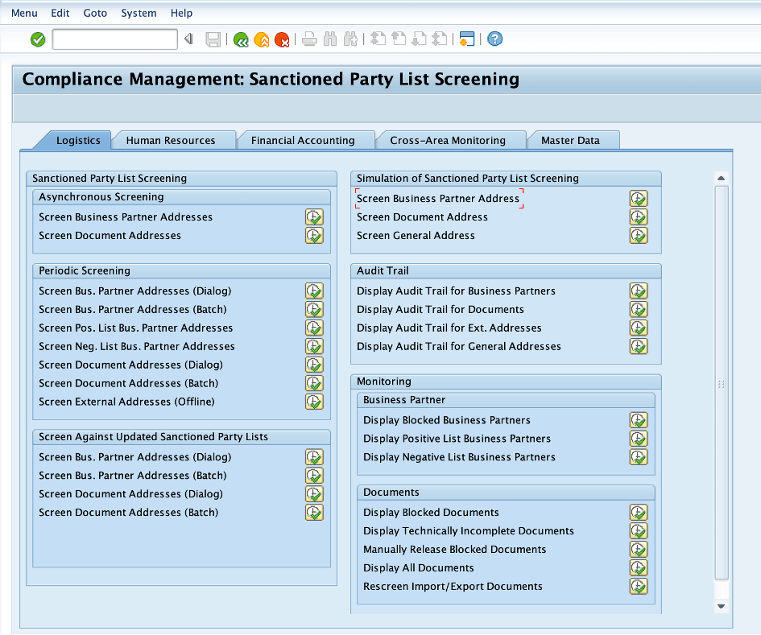Select 'Display Blocked Business Partners' text

(447, 420)
